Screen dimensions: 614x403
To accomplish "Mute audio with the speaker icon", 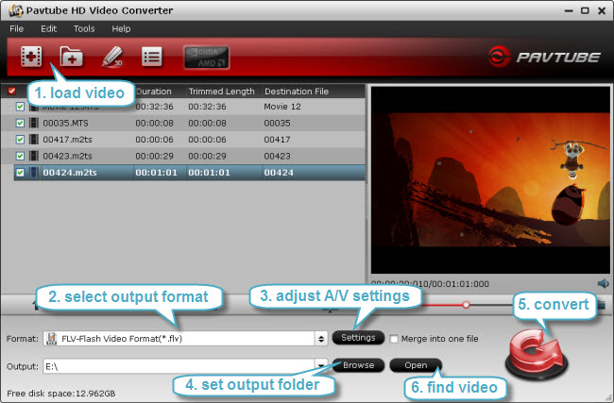I will pos(603,284).
